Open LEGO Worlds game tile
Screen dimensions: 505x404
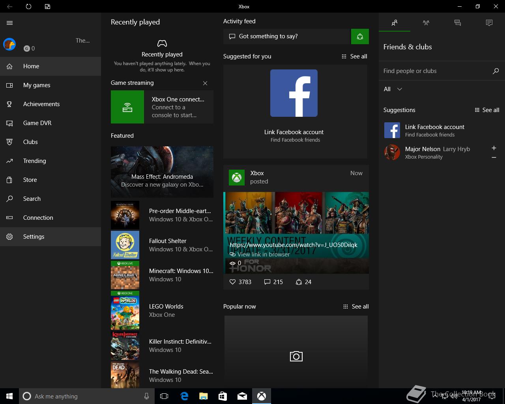pyautogui.click(x=162, y=310)
